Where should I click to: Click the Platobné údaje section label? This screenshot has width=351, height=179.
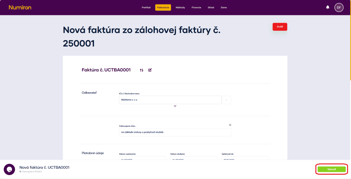click(93, 153)
